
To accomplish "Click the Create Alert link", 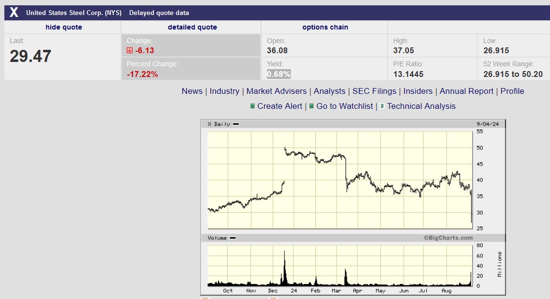I will (x=280, y=106).
